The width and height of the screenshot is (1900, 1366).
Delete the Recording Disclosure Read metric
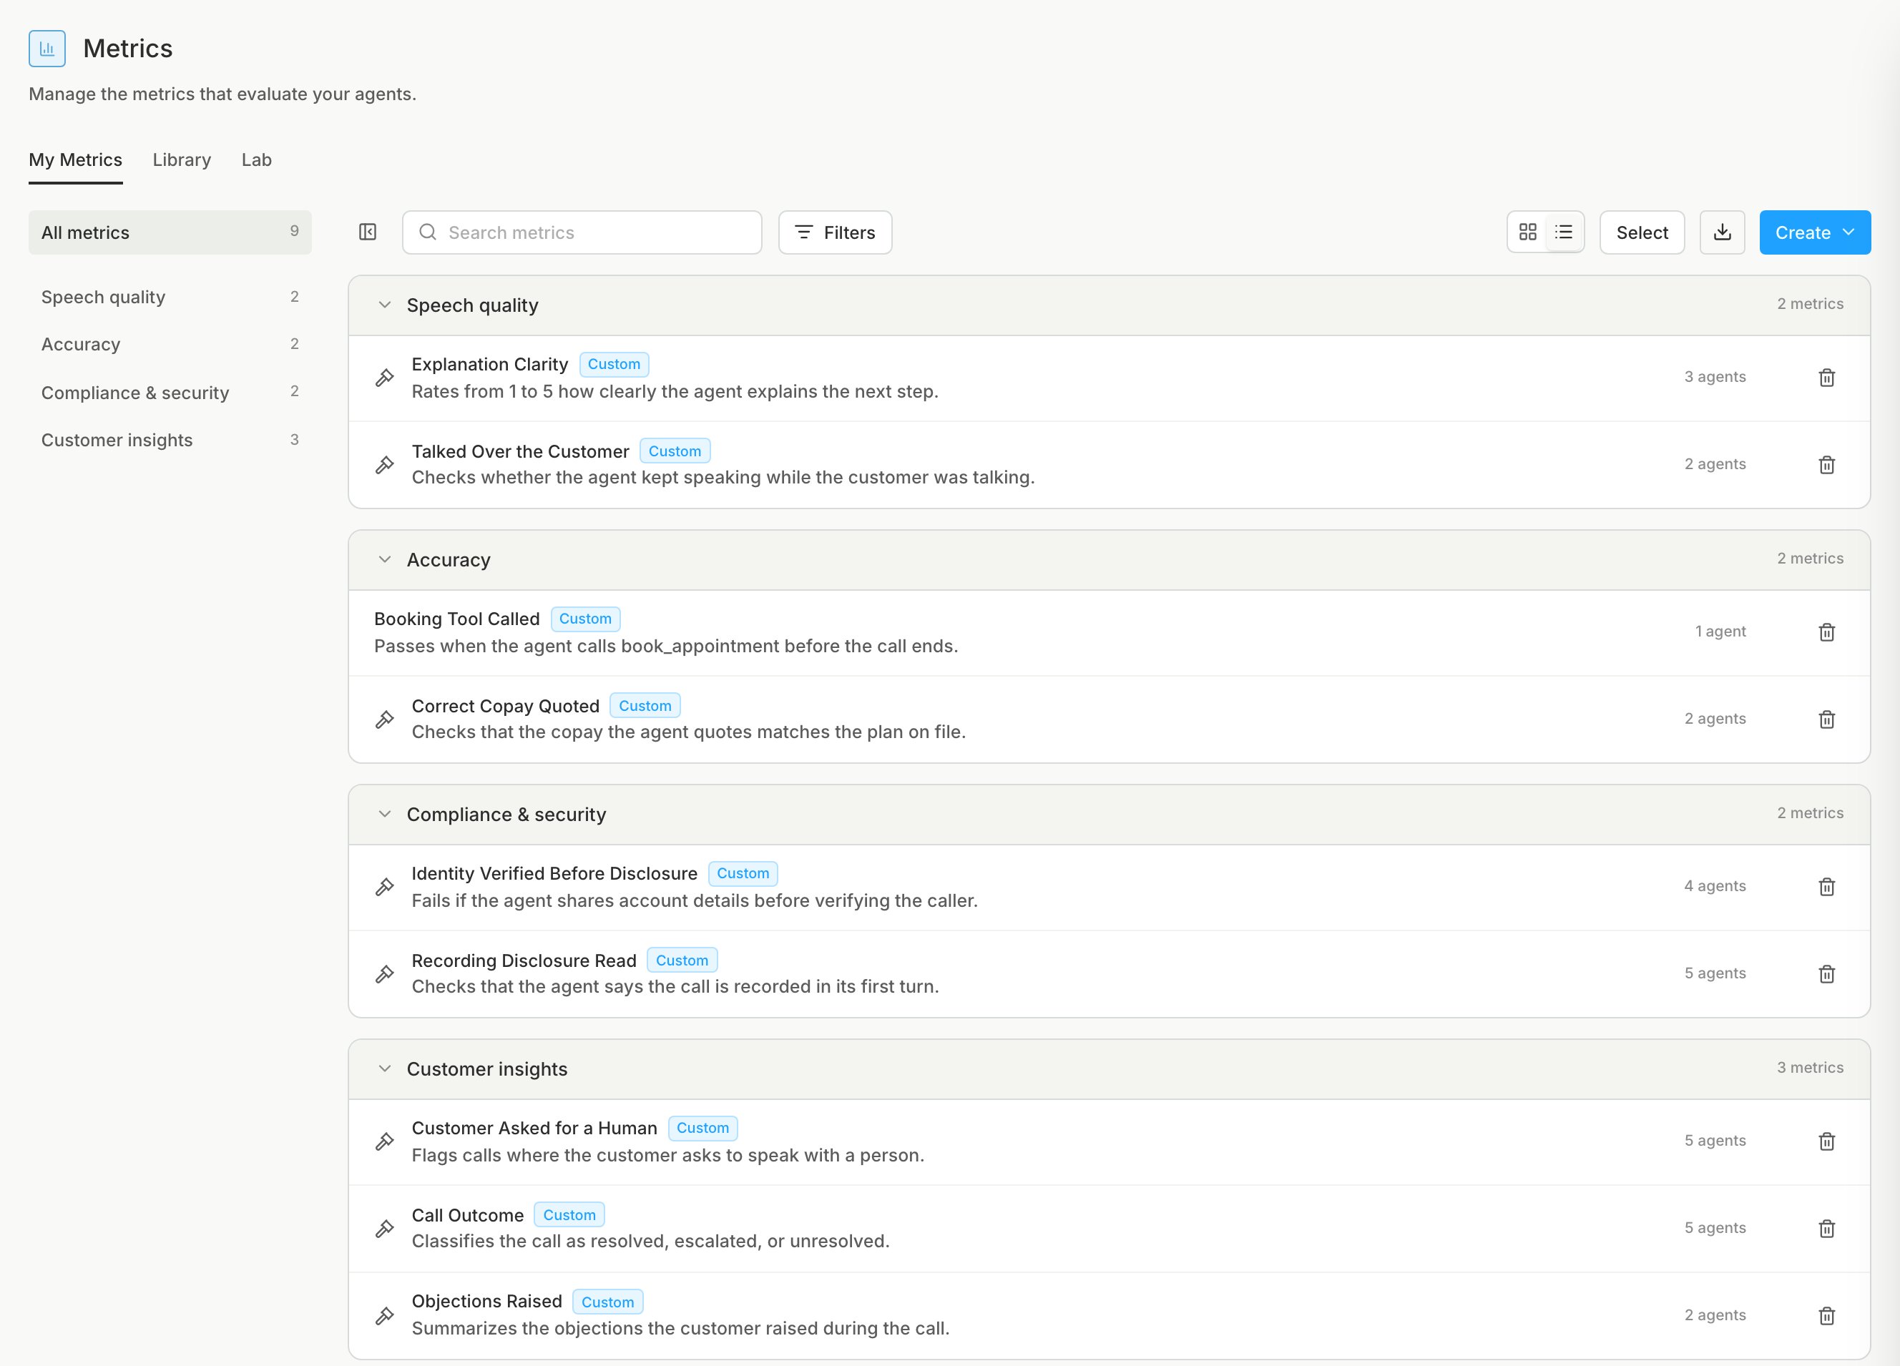tap(1826, 974)
